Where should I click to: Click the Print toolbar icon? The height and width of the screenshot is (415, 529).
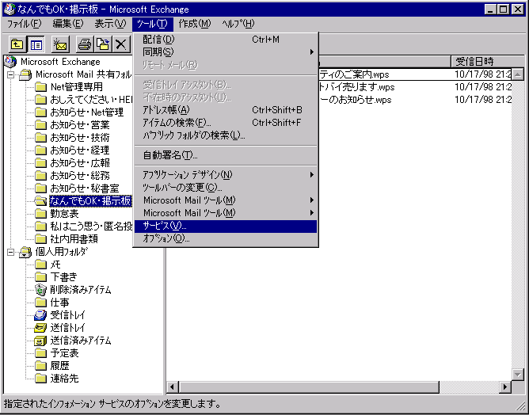point(85,44)
